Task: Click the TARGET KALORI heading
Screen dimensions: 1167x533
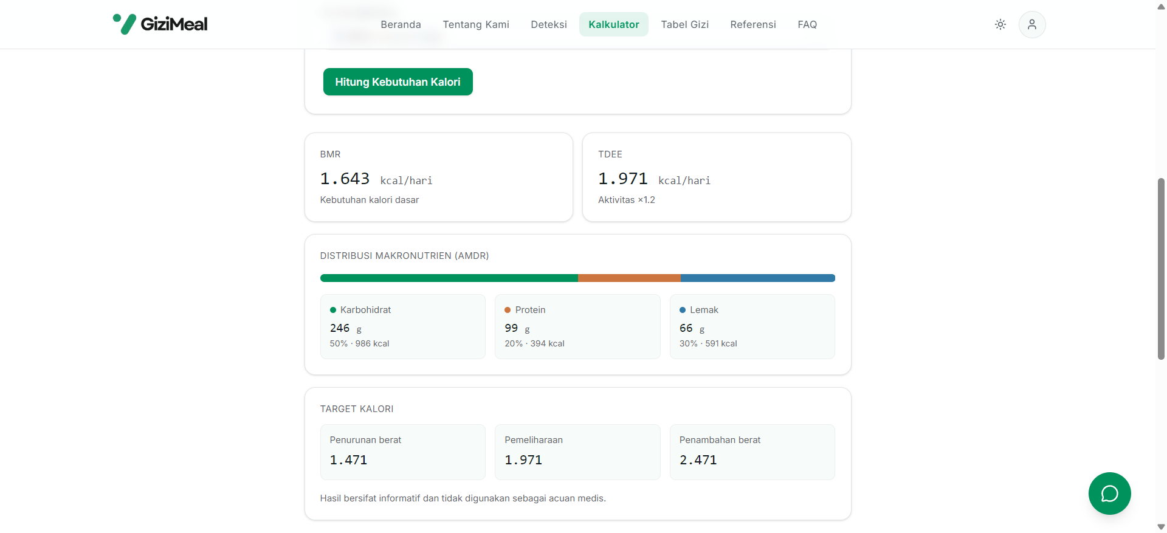Action: [x=357, y=409]
